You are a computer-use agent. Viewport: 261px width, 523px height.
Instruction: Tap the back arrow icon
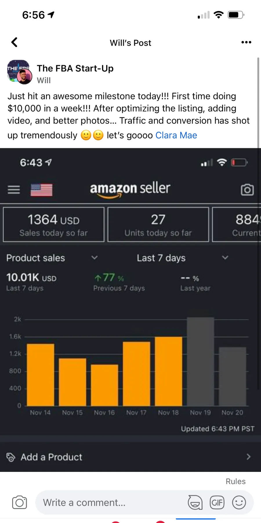(x=14, y=42)
